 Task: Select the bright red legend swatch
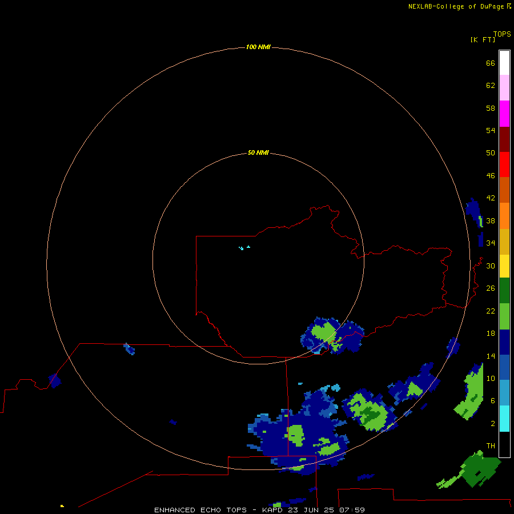point(504,164)
